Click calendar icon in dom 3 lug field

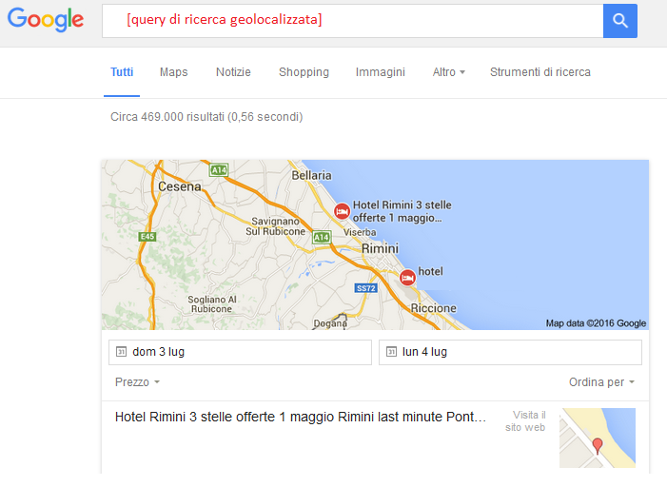tap(121, 352)
